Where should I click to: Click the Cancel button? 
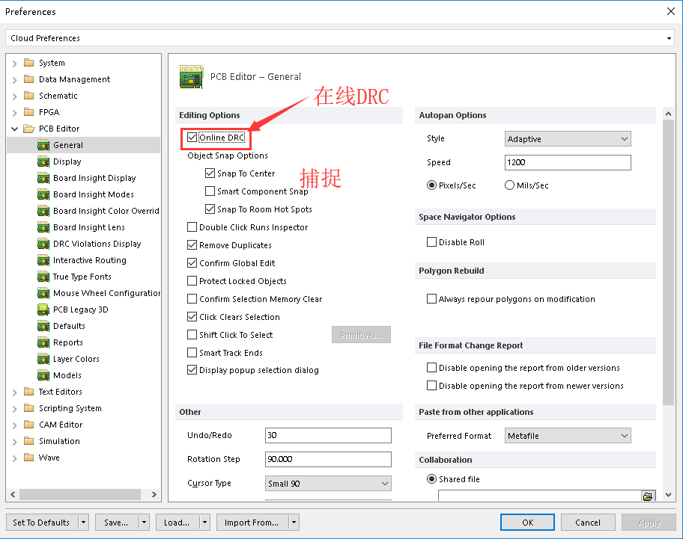[x=588, y=522]
